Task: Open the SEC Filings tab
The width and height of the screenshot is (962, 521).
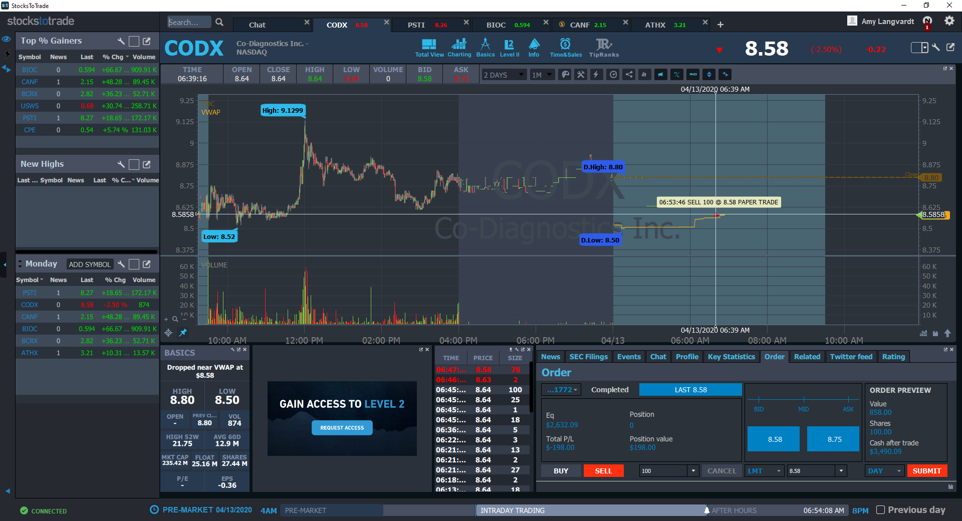Action: point(589,357)
